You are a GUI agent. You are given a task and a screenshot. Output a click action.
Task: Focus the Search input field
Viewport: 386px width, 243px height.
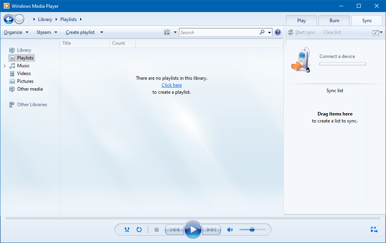(219, 33)
